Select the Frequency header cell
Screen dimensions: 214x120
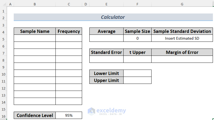[x=69, y=31]
